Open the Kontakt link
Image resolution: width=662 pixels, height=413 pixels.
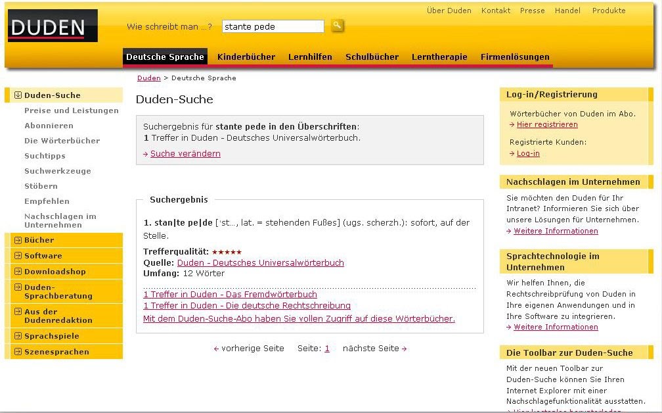pos(496,11)
